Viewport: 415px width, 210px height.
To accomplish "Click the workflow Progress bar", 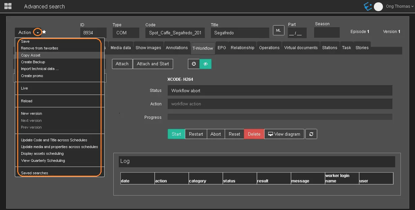I will (280, 117).
